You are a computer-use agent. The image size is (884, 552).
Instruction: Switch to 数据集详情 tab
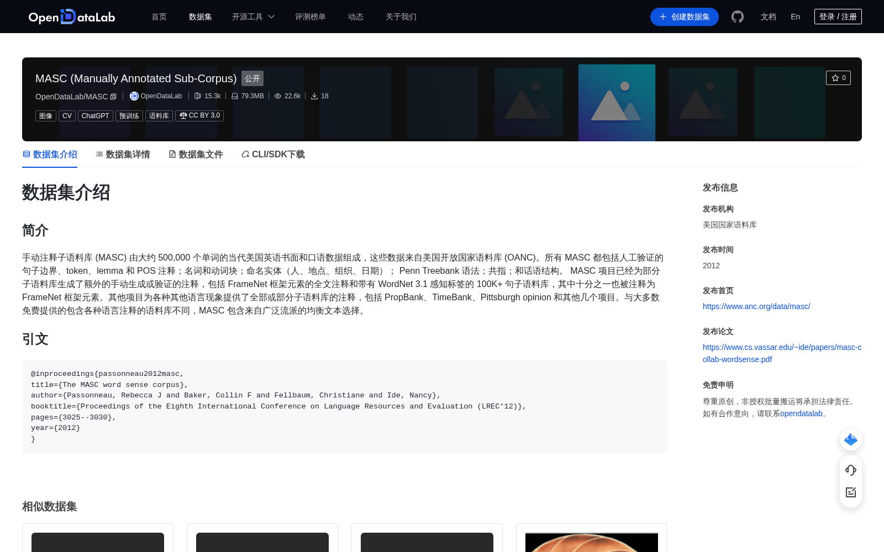pyautogui.click(x=123, y=155)
